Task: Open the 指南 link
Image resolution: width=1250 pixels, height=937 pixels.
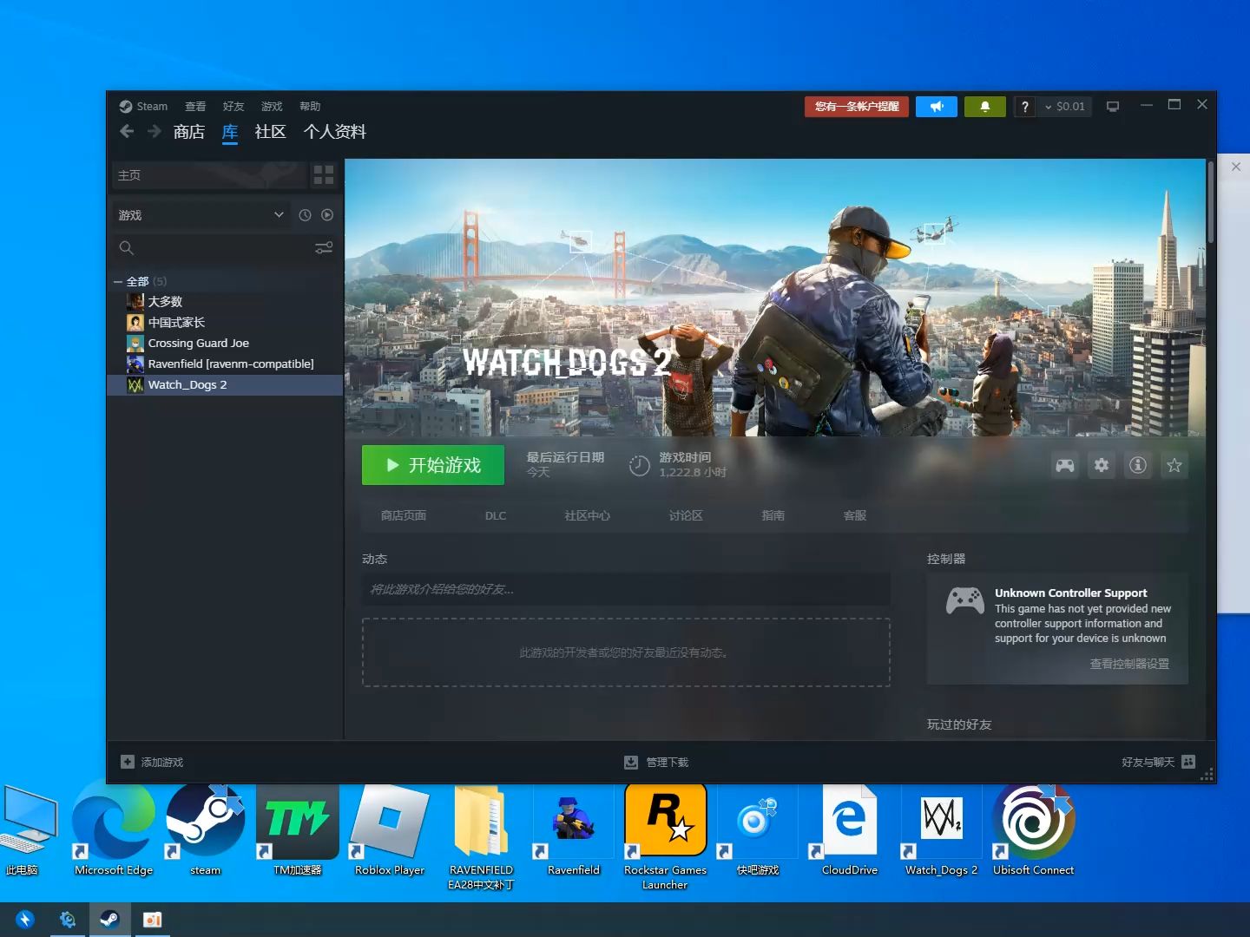Action: [773, 515]
